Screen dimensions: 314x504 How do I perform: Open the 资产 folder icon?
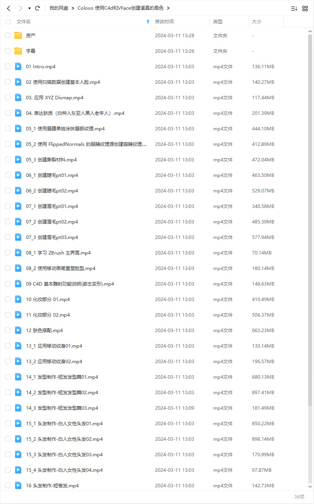pos(18,36)
